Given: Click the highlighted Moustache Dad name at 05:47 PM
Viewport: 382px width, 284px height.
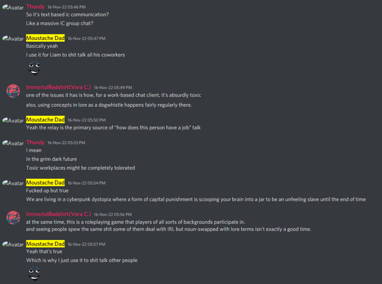Looking at the screenshot, I should tap(45, 38).
